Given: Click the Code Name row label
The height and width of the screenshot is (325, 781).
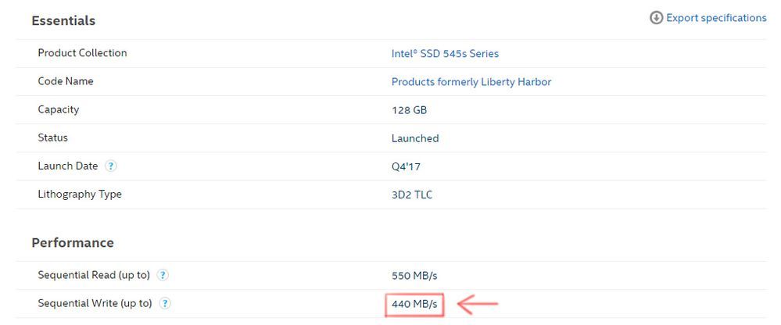Looking at the screenshot, I should tap(65, 81).
